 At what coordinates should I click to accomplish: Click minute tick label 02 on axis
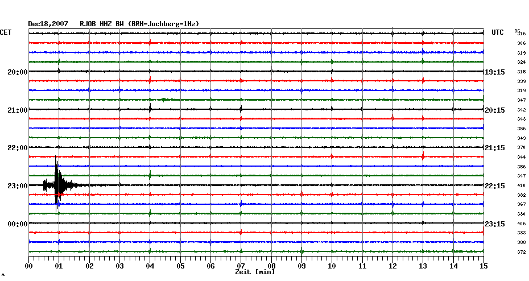click(x=89, y=266)
